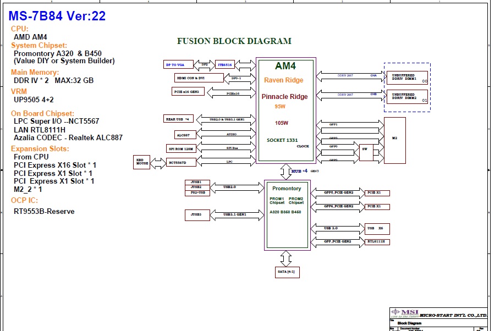Screen dimensions: 500x331
Task: Select the USB X6 box
Action: (x=377, y=228)
